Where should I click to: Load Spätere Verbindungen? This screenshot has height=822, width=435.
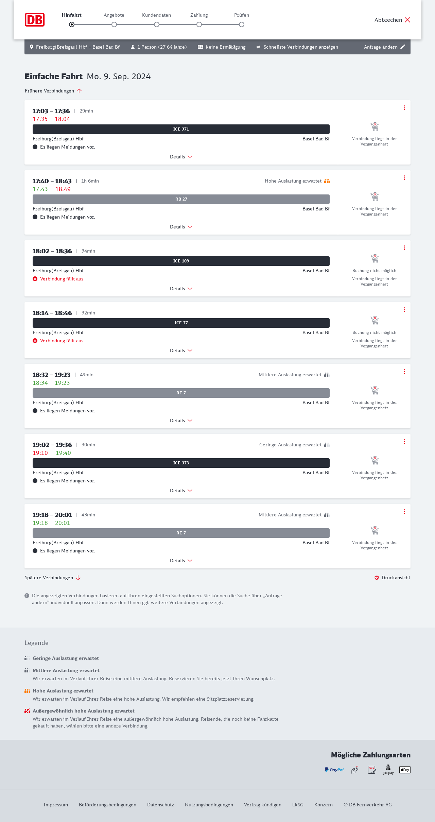[x=53, y=578]
